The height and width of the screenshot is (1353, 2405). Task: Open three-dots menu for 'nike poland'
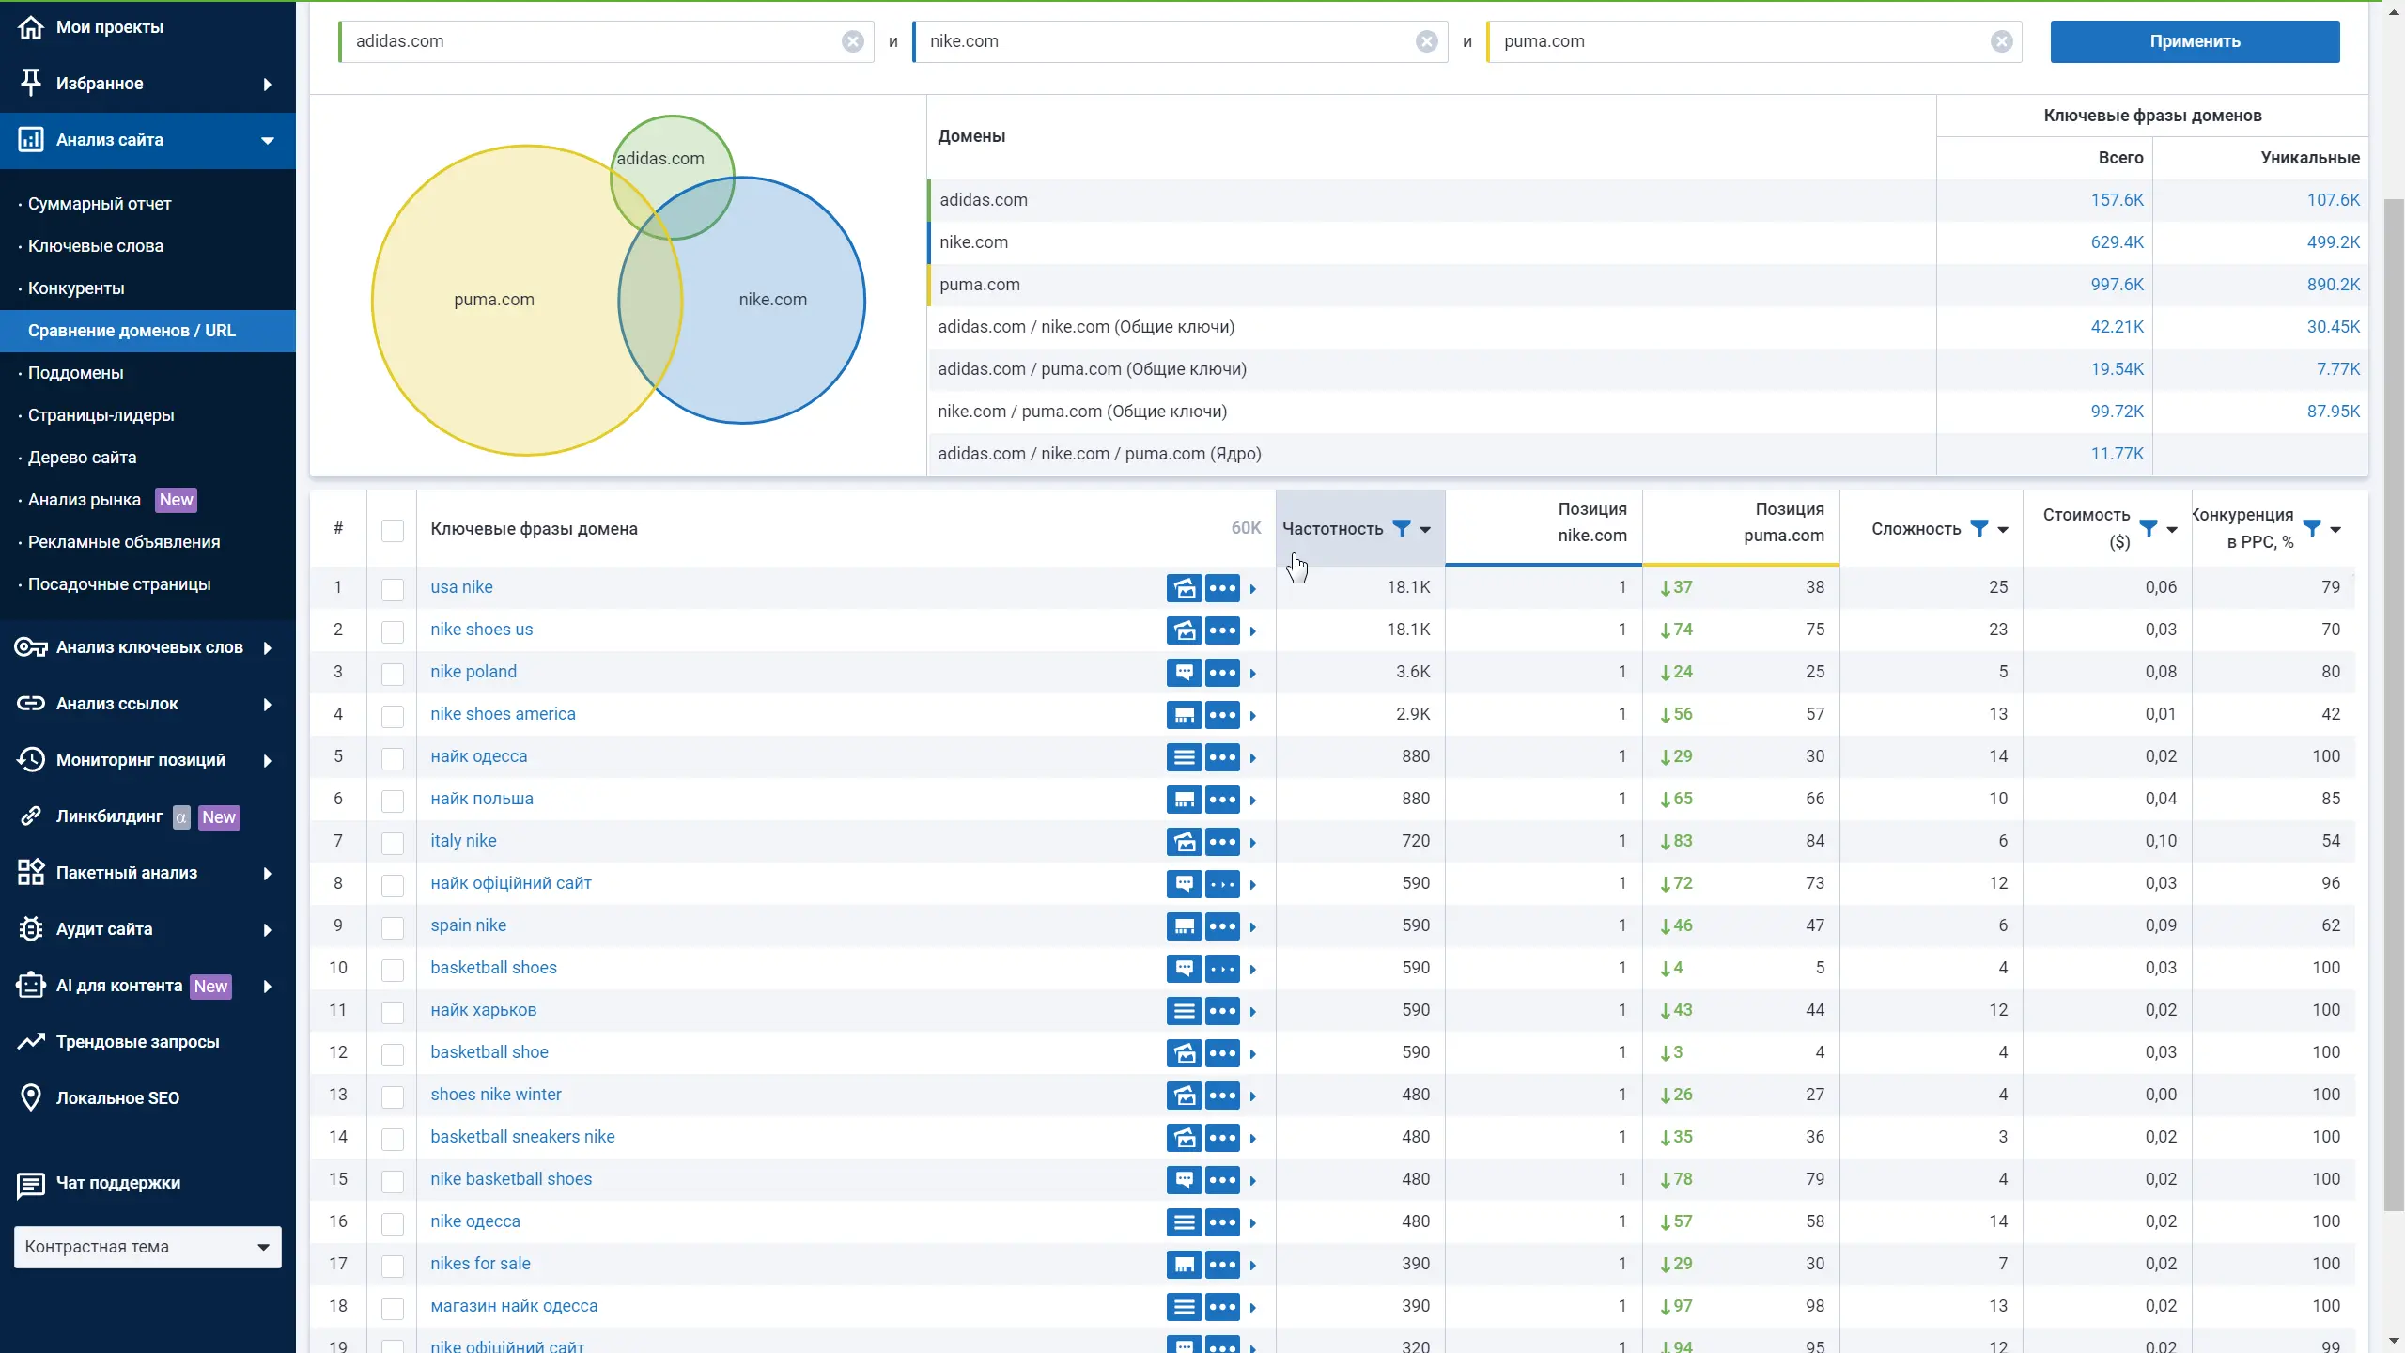[x=1222, y=673]
